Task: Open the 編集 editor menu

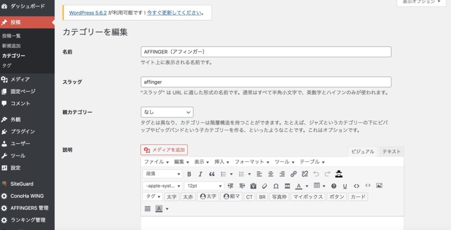Action: click(181, 162)
